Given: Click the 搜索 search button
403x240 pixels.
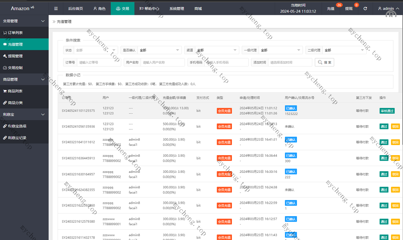Looking at the screenshot, I should click(324, 63).
